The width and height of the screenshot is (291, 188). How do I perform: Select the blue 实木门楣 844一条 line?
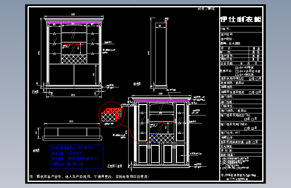pos(67,164)
